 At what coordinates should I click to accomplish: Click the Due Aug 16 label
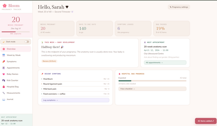(x=16, y=29)
